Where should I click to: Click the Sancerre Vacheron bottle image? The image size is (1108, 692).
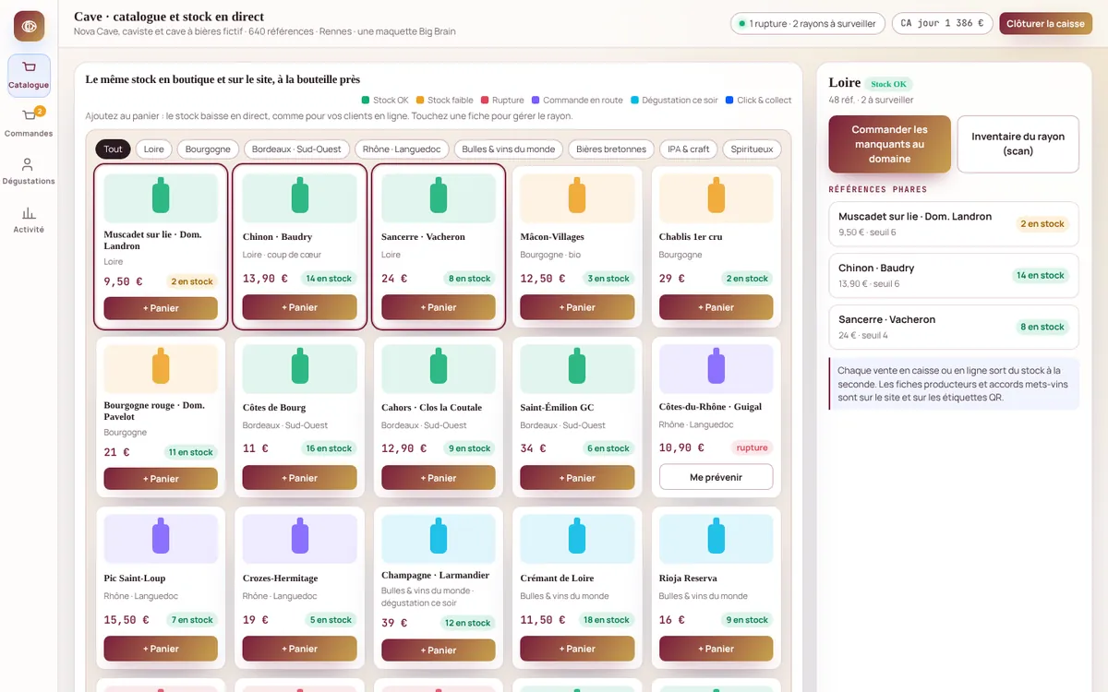coord(439,196)
